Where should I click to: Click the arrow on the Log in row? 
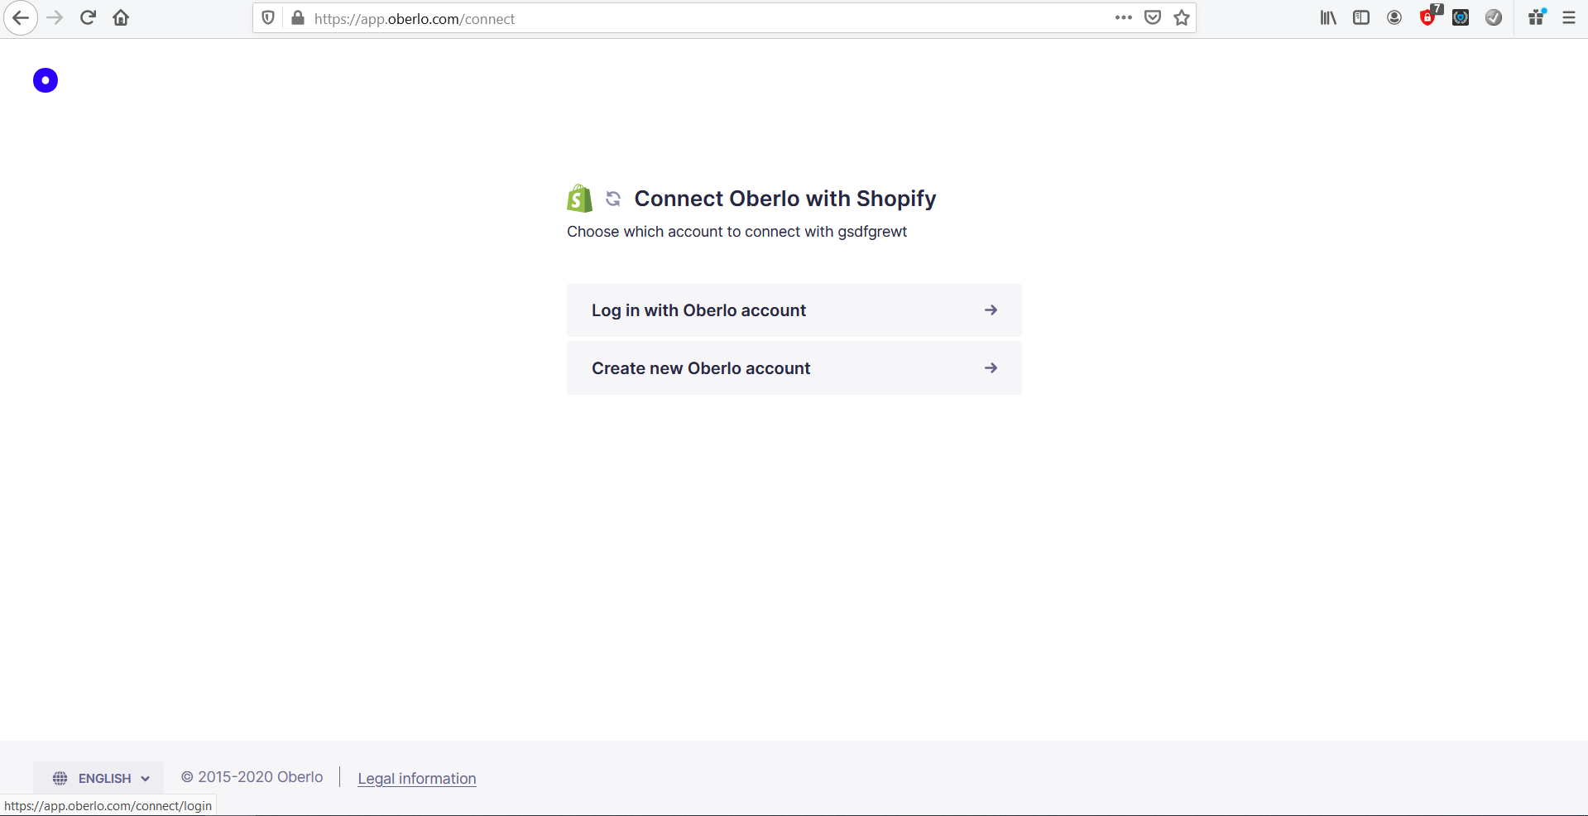coord(991,310)
